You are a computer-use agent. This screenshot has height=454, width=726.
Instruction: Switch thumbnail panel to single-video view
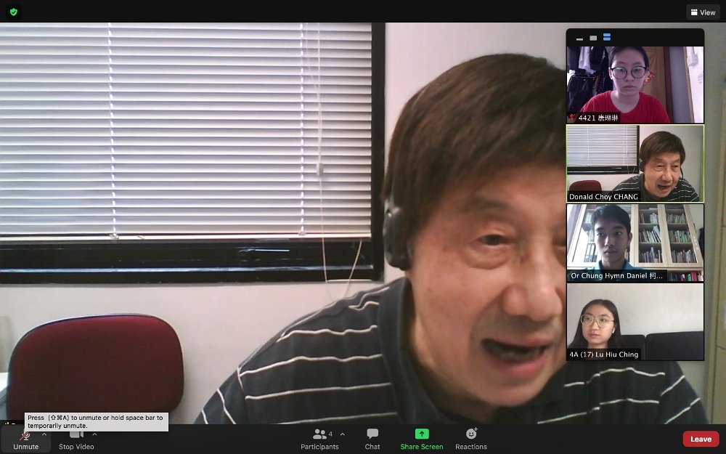593,38
